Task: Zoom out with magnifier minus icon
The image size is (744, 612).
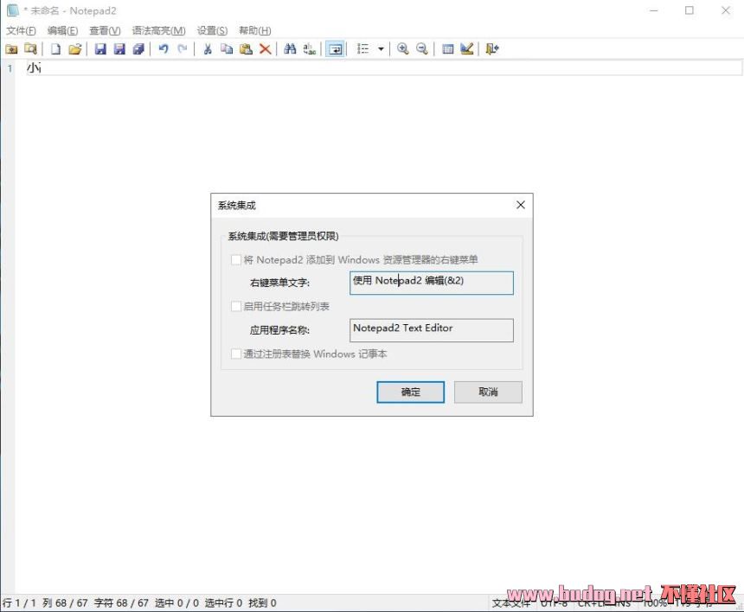Action: [422, 48]
